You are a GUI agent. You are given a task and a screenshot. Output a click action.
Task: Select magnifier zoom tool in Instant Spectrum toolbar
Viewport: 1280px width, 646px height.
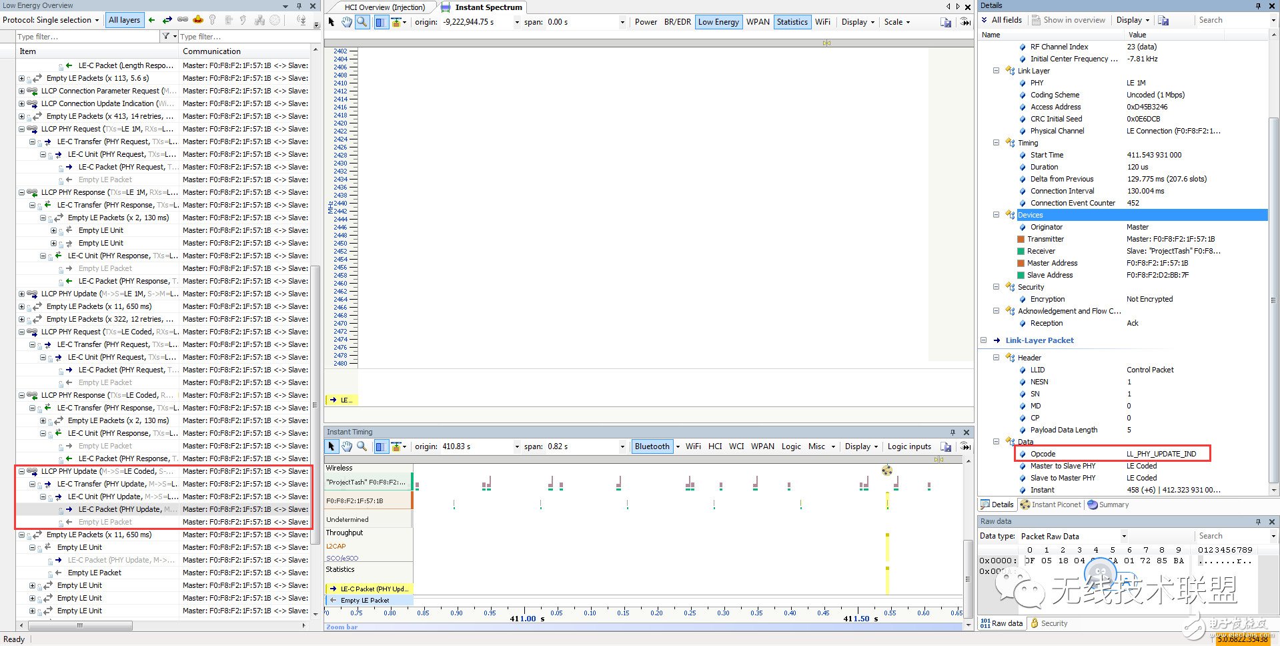point(362,22)
